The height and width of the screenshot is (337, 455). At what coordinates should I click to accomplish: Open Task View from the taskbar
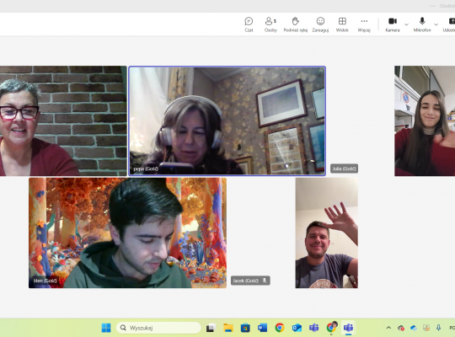211,328
